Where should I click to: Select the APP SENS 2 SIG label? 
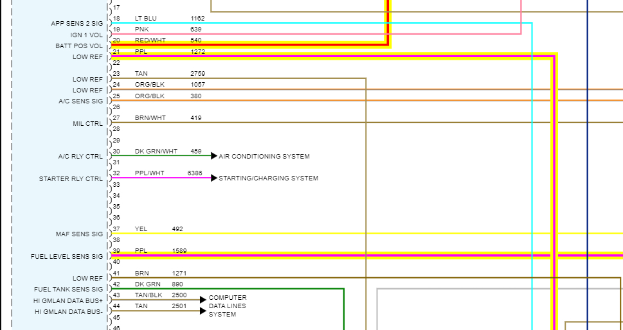77,24
